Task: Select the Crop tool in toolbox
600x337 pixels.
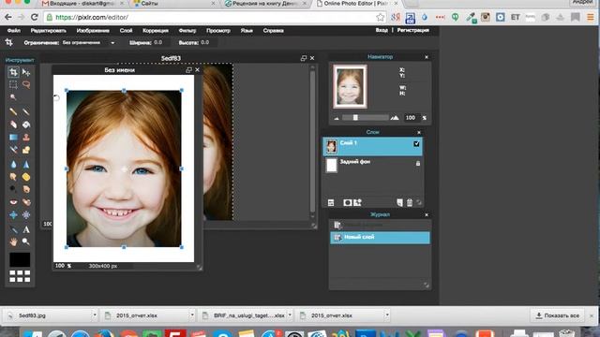Action: (x=13, y=72)
